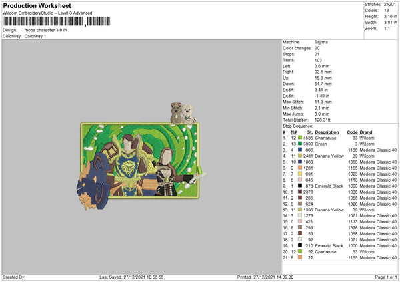Viewport: 400px width, 282px height.
Task: Click the Zoom value '1:1'
Action: point(387,28)
